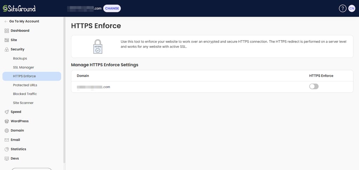The image size is (359, 170).
Task: Open SSL Manager page
Action: (23, 68)
